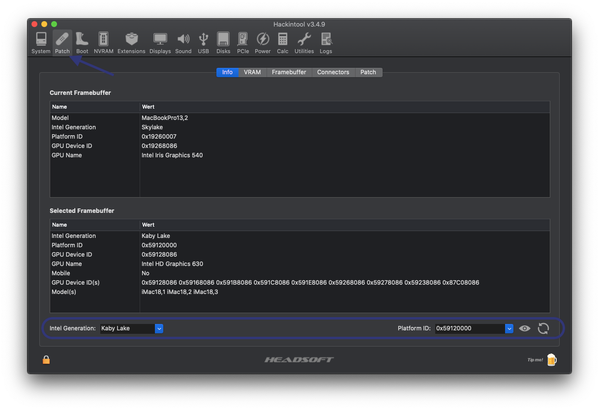This screenshot has height=410, width=599.
Task: Click the refresh arrows button
Action: pyautogui.click(x=543, y=328)
